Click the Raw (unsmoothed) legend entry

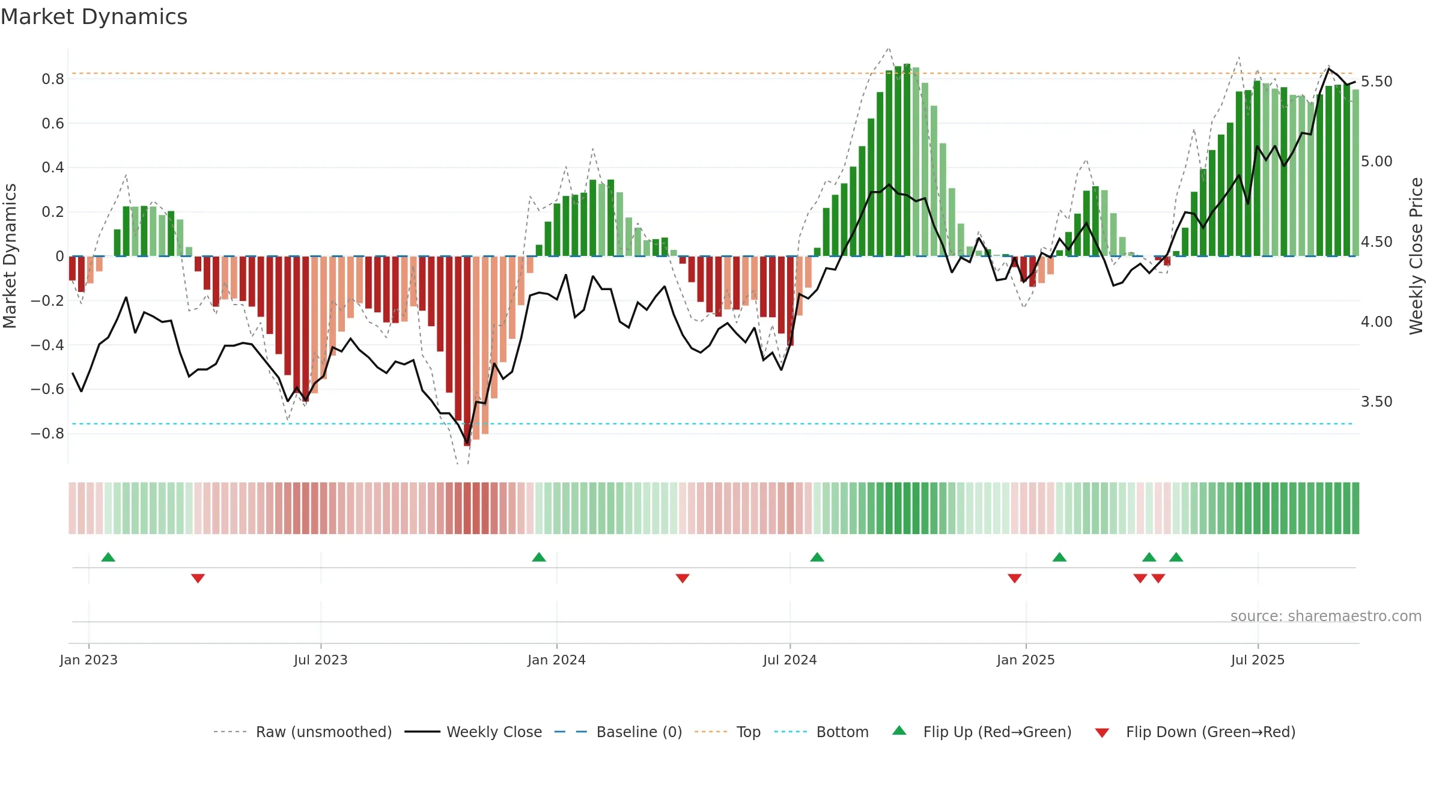pyautogui.click(x=302, y=732)
